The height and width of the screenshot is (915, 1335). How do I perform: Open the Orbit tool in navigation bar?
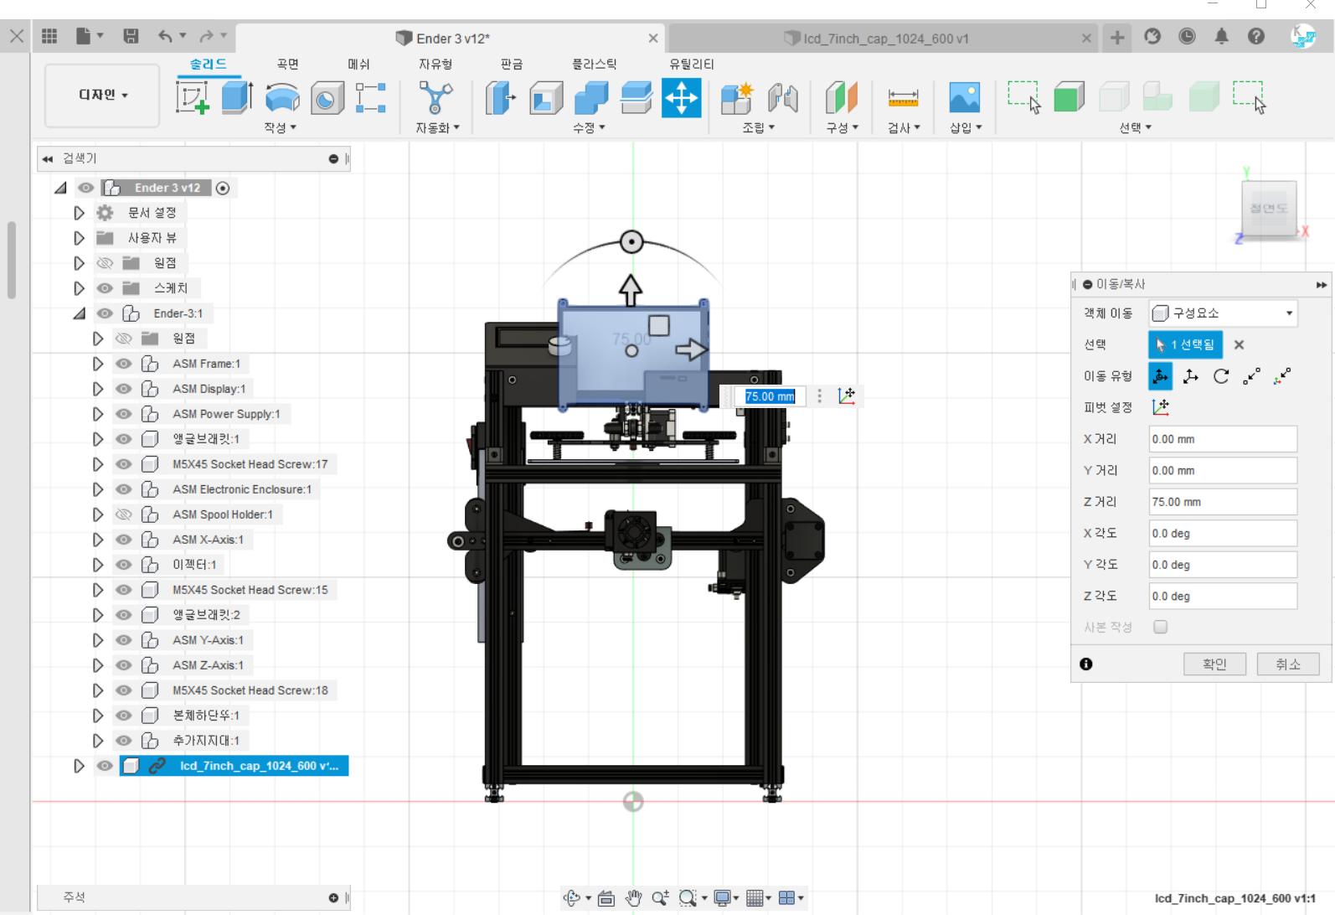point(572,898)
